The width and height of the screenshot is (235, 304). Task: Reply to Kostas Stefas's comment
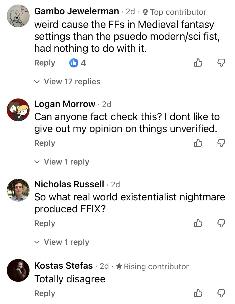pos(45,293)
